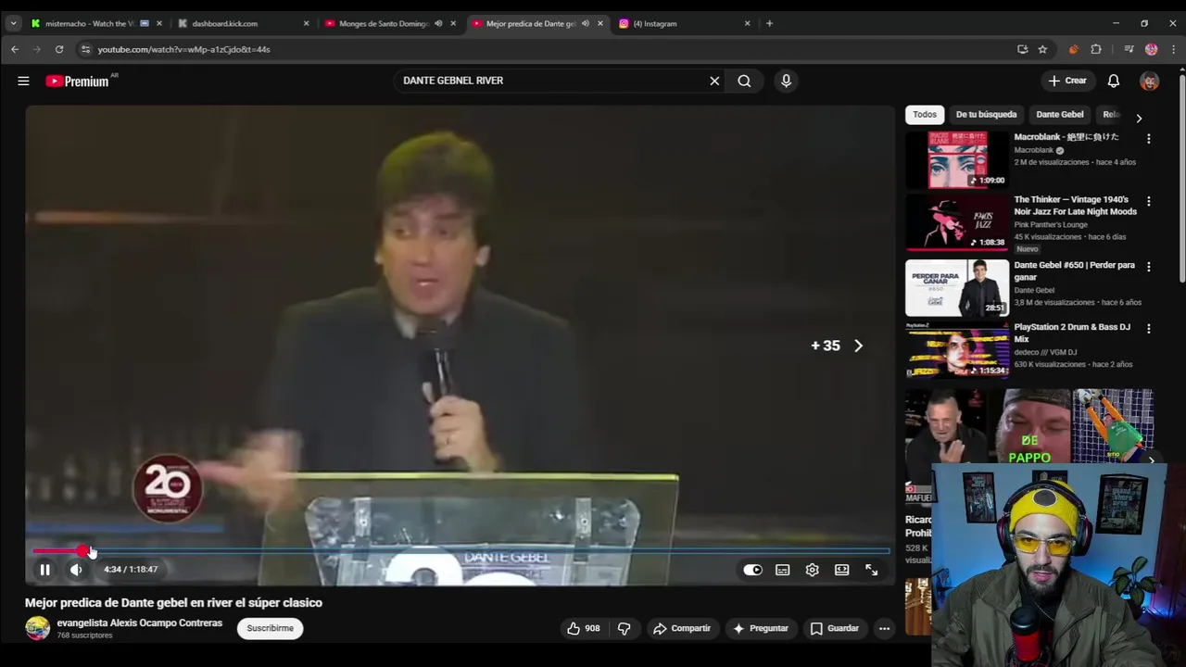Open player settings gear

click(812, 570)
